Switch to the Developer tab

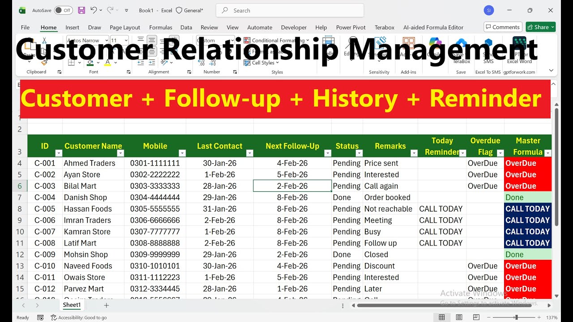tap(294, 27)
